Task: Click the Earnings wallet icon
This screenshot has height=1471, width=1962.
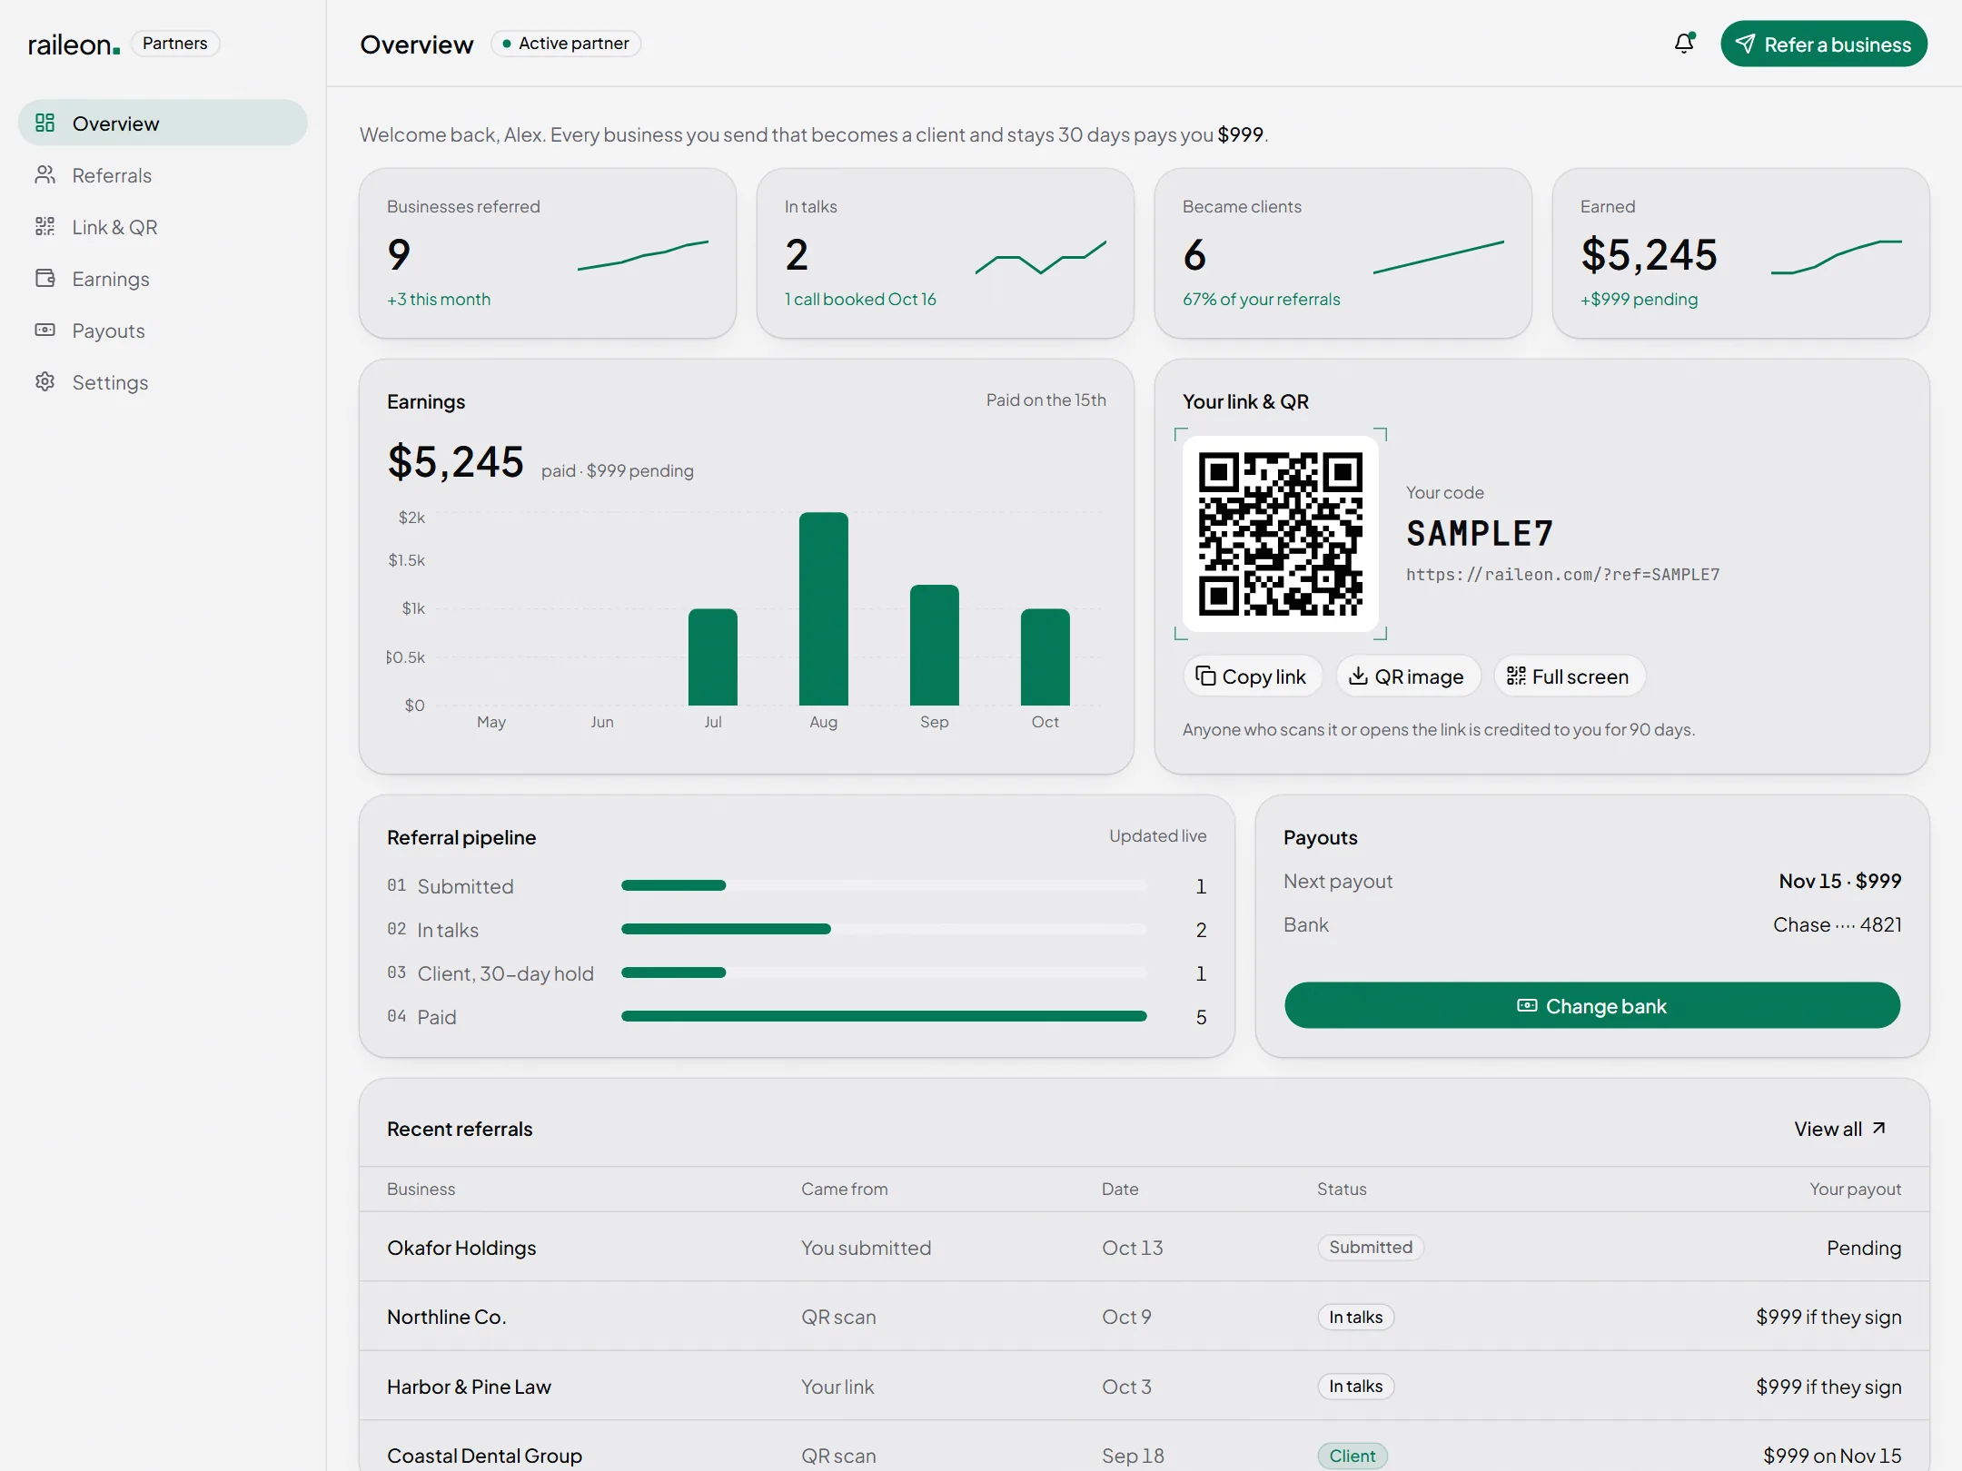Action: tap(45, 278)
